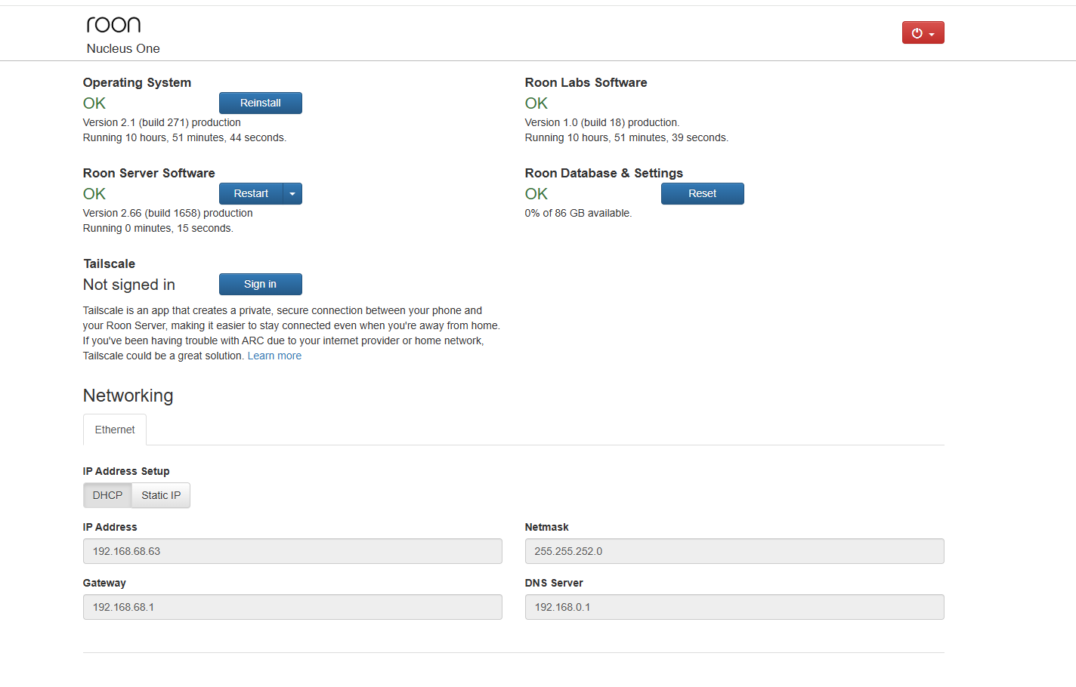Image resolution: width=1076 pixels, height=687 pixels.
Task: Click the Netmask field
Action: [x=734, y=551]
